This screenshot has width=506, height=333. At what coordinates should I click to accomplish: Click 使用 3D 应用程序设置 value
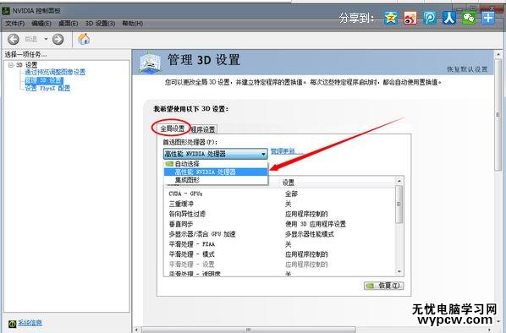click(x=316, y=224)
